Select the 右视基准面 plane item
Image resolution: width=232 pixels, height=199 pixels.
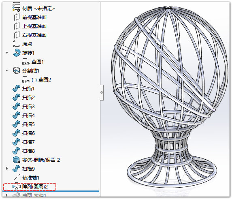pyautogui.click(x=34, y=35)
